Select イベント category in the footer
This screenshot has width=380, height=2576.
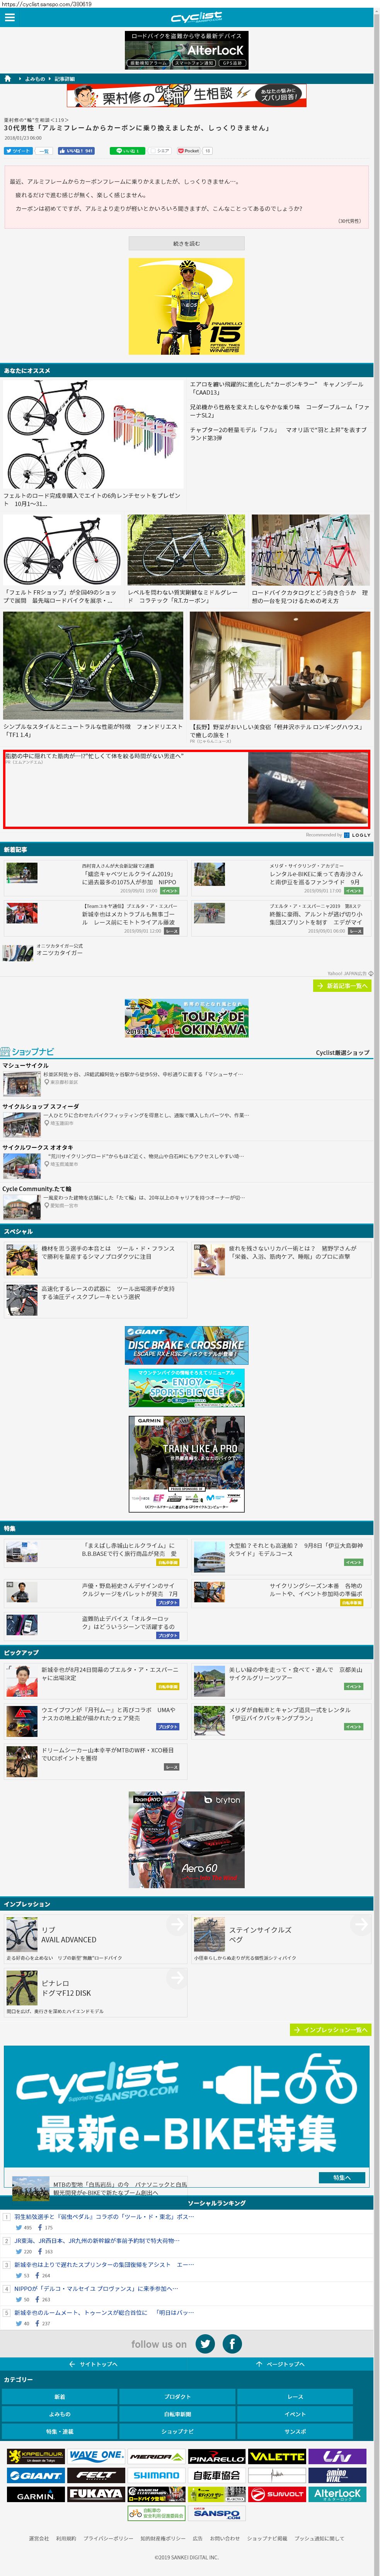(295, 2414)
